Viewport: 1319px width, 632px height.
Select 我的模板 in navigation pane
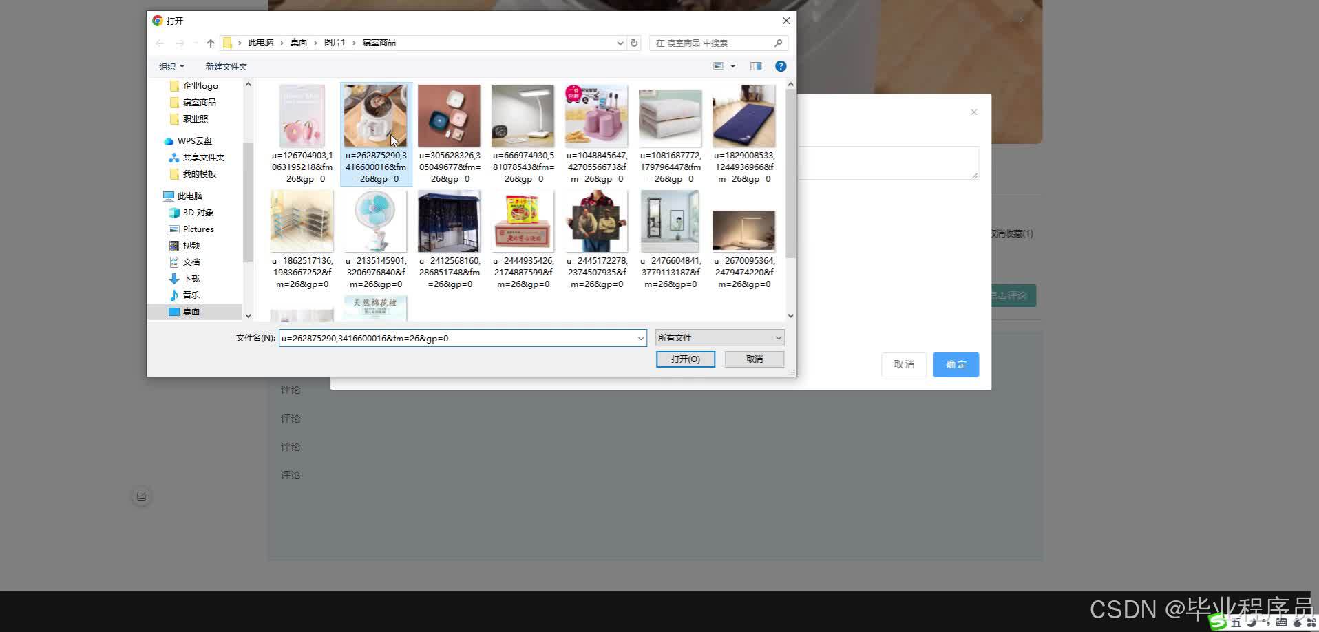click(x=193, y=174)
